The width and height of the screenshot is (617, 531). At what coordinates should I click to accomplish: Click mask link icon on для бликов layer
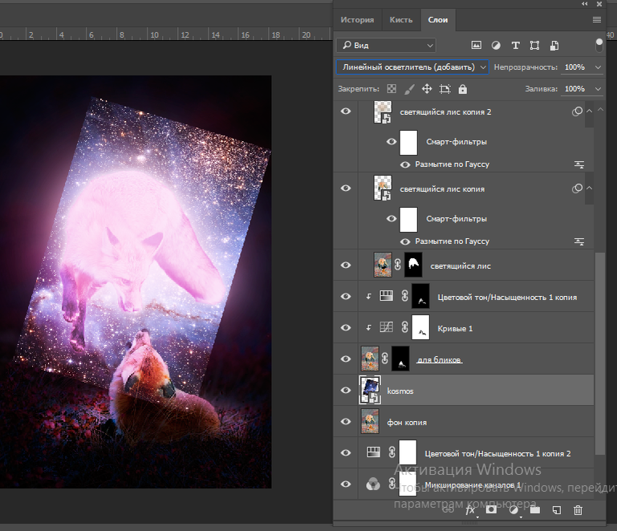point(385,359)
